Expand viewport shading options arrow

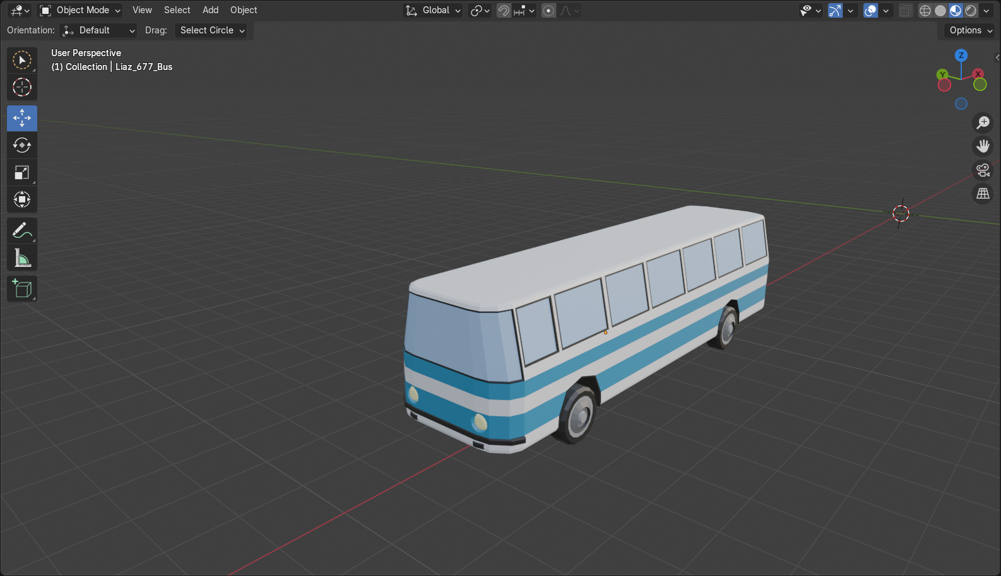click(x=986, y=11)
